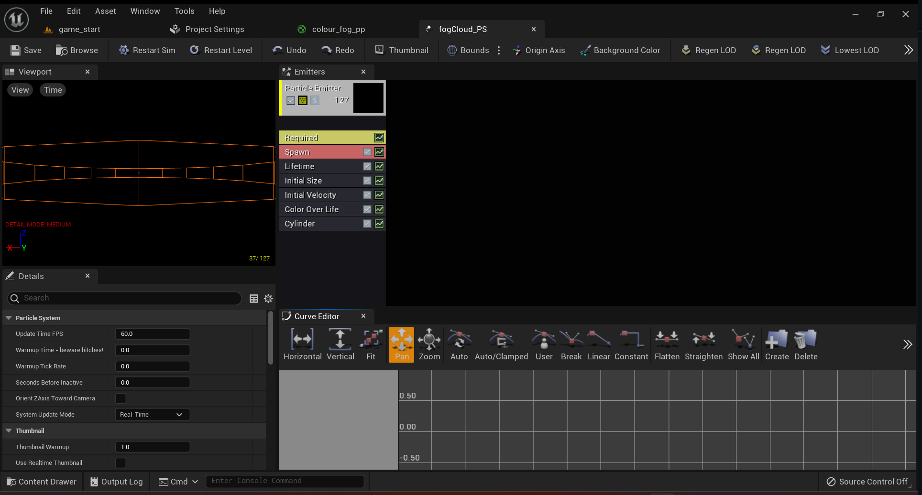Enable Orient ZAxis Toward Camera checkbox

[121, 398]
